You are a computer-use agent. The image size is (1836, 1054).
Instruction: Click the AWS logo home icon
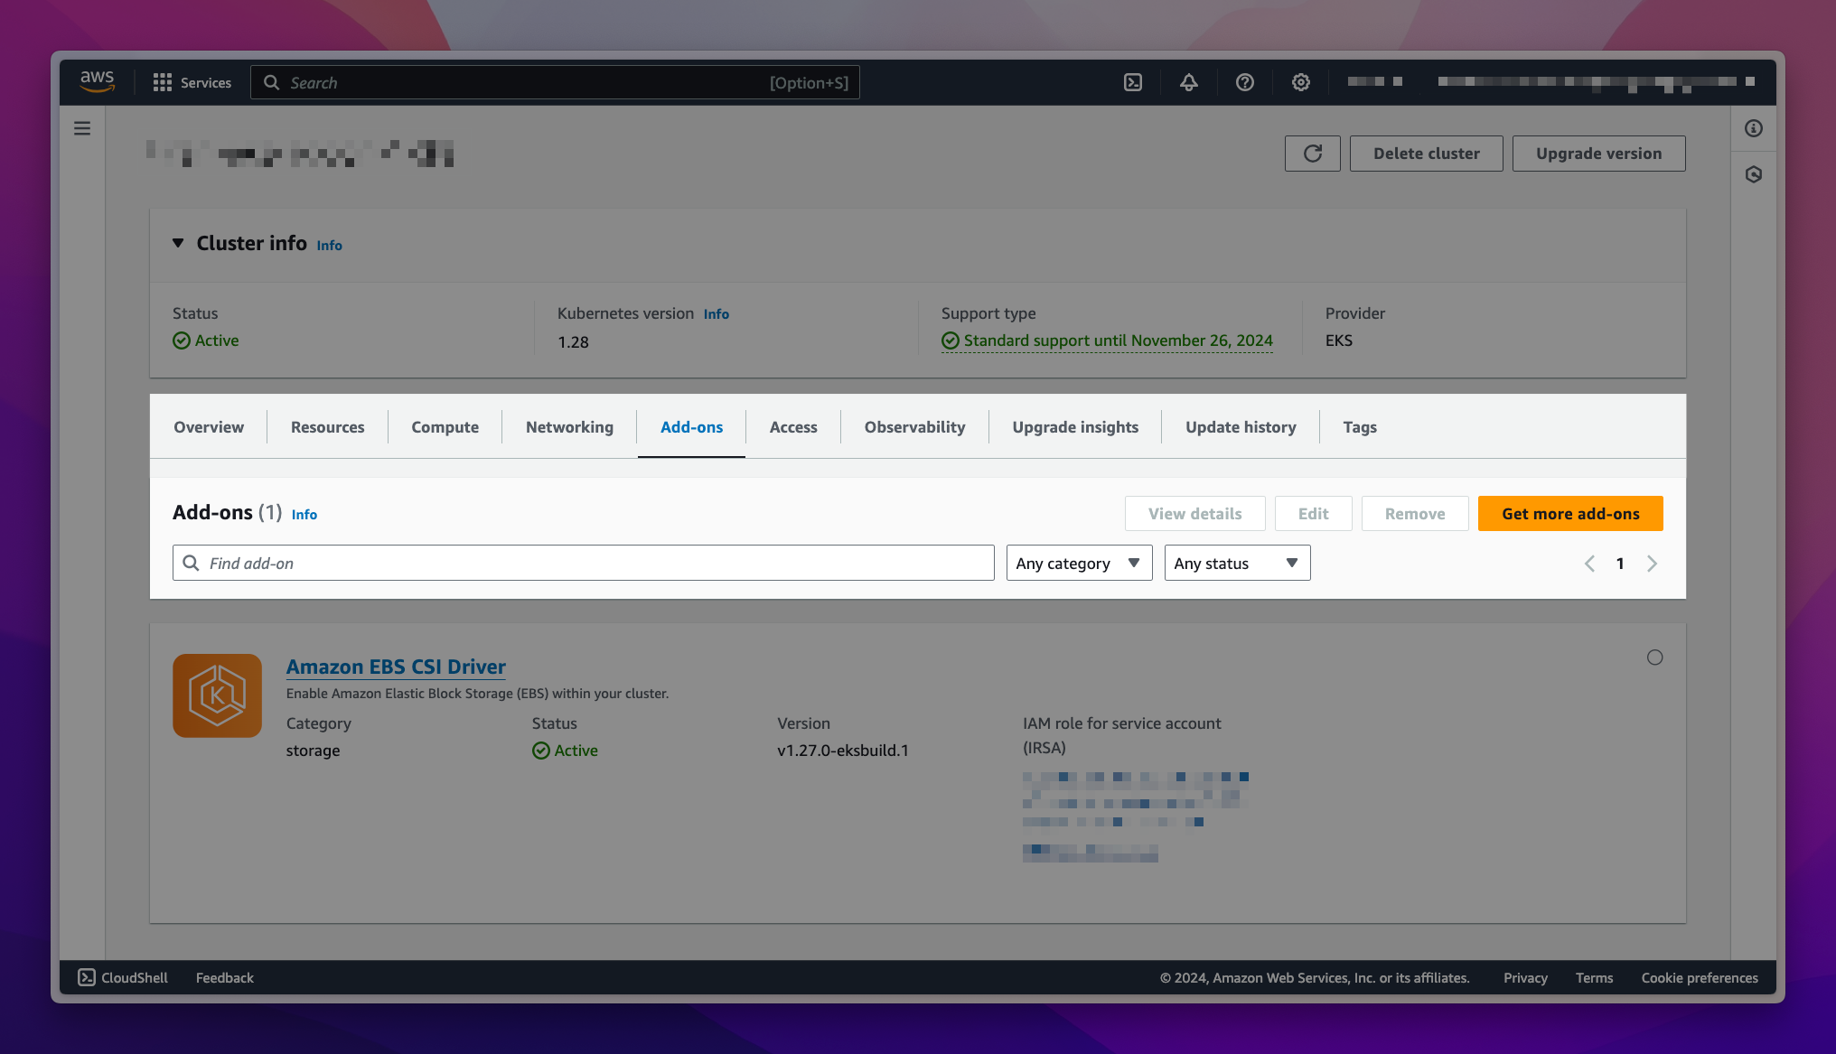[x=97, y=81]
